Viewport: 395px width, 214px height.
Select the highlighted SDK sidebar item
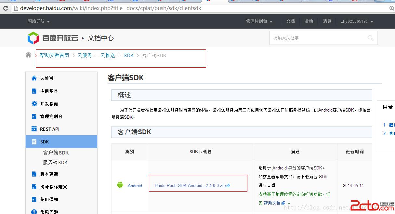pos(61,142)
